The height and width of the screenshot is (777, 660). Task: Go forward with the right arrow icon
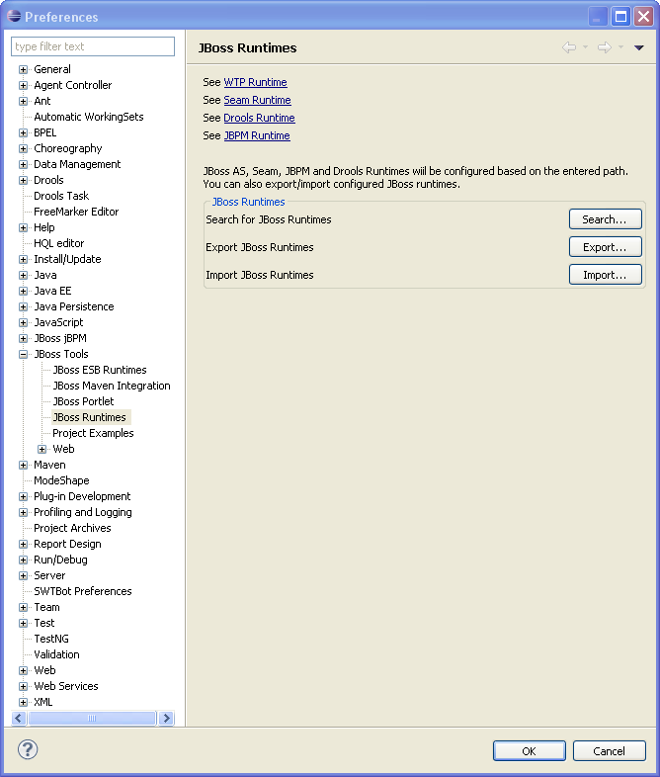coord(604,47)
